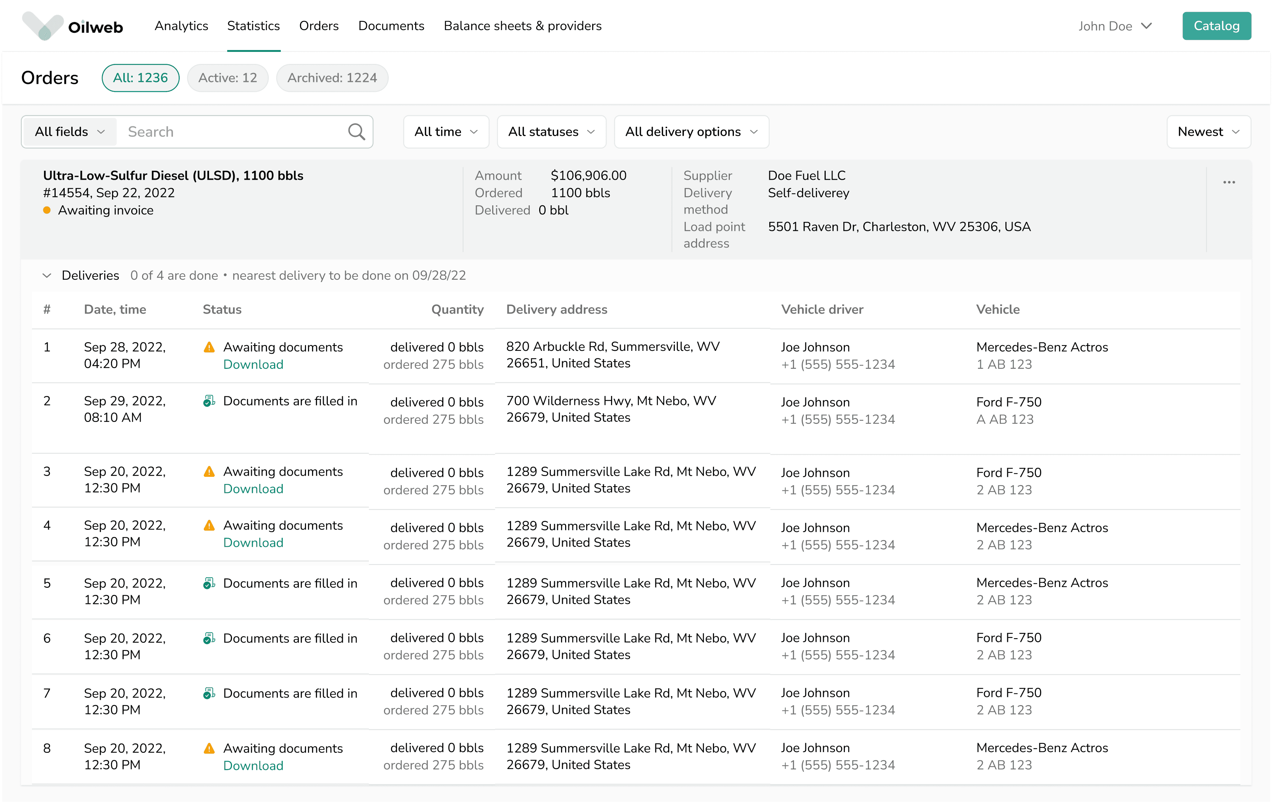The width and height of the screenshot is (1272, 804).
Task: Click vehicle plate 1 AB 123
Action: coord(1004,364)
